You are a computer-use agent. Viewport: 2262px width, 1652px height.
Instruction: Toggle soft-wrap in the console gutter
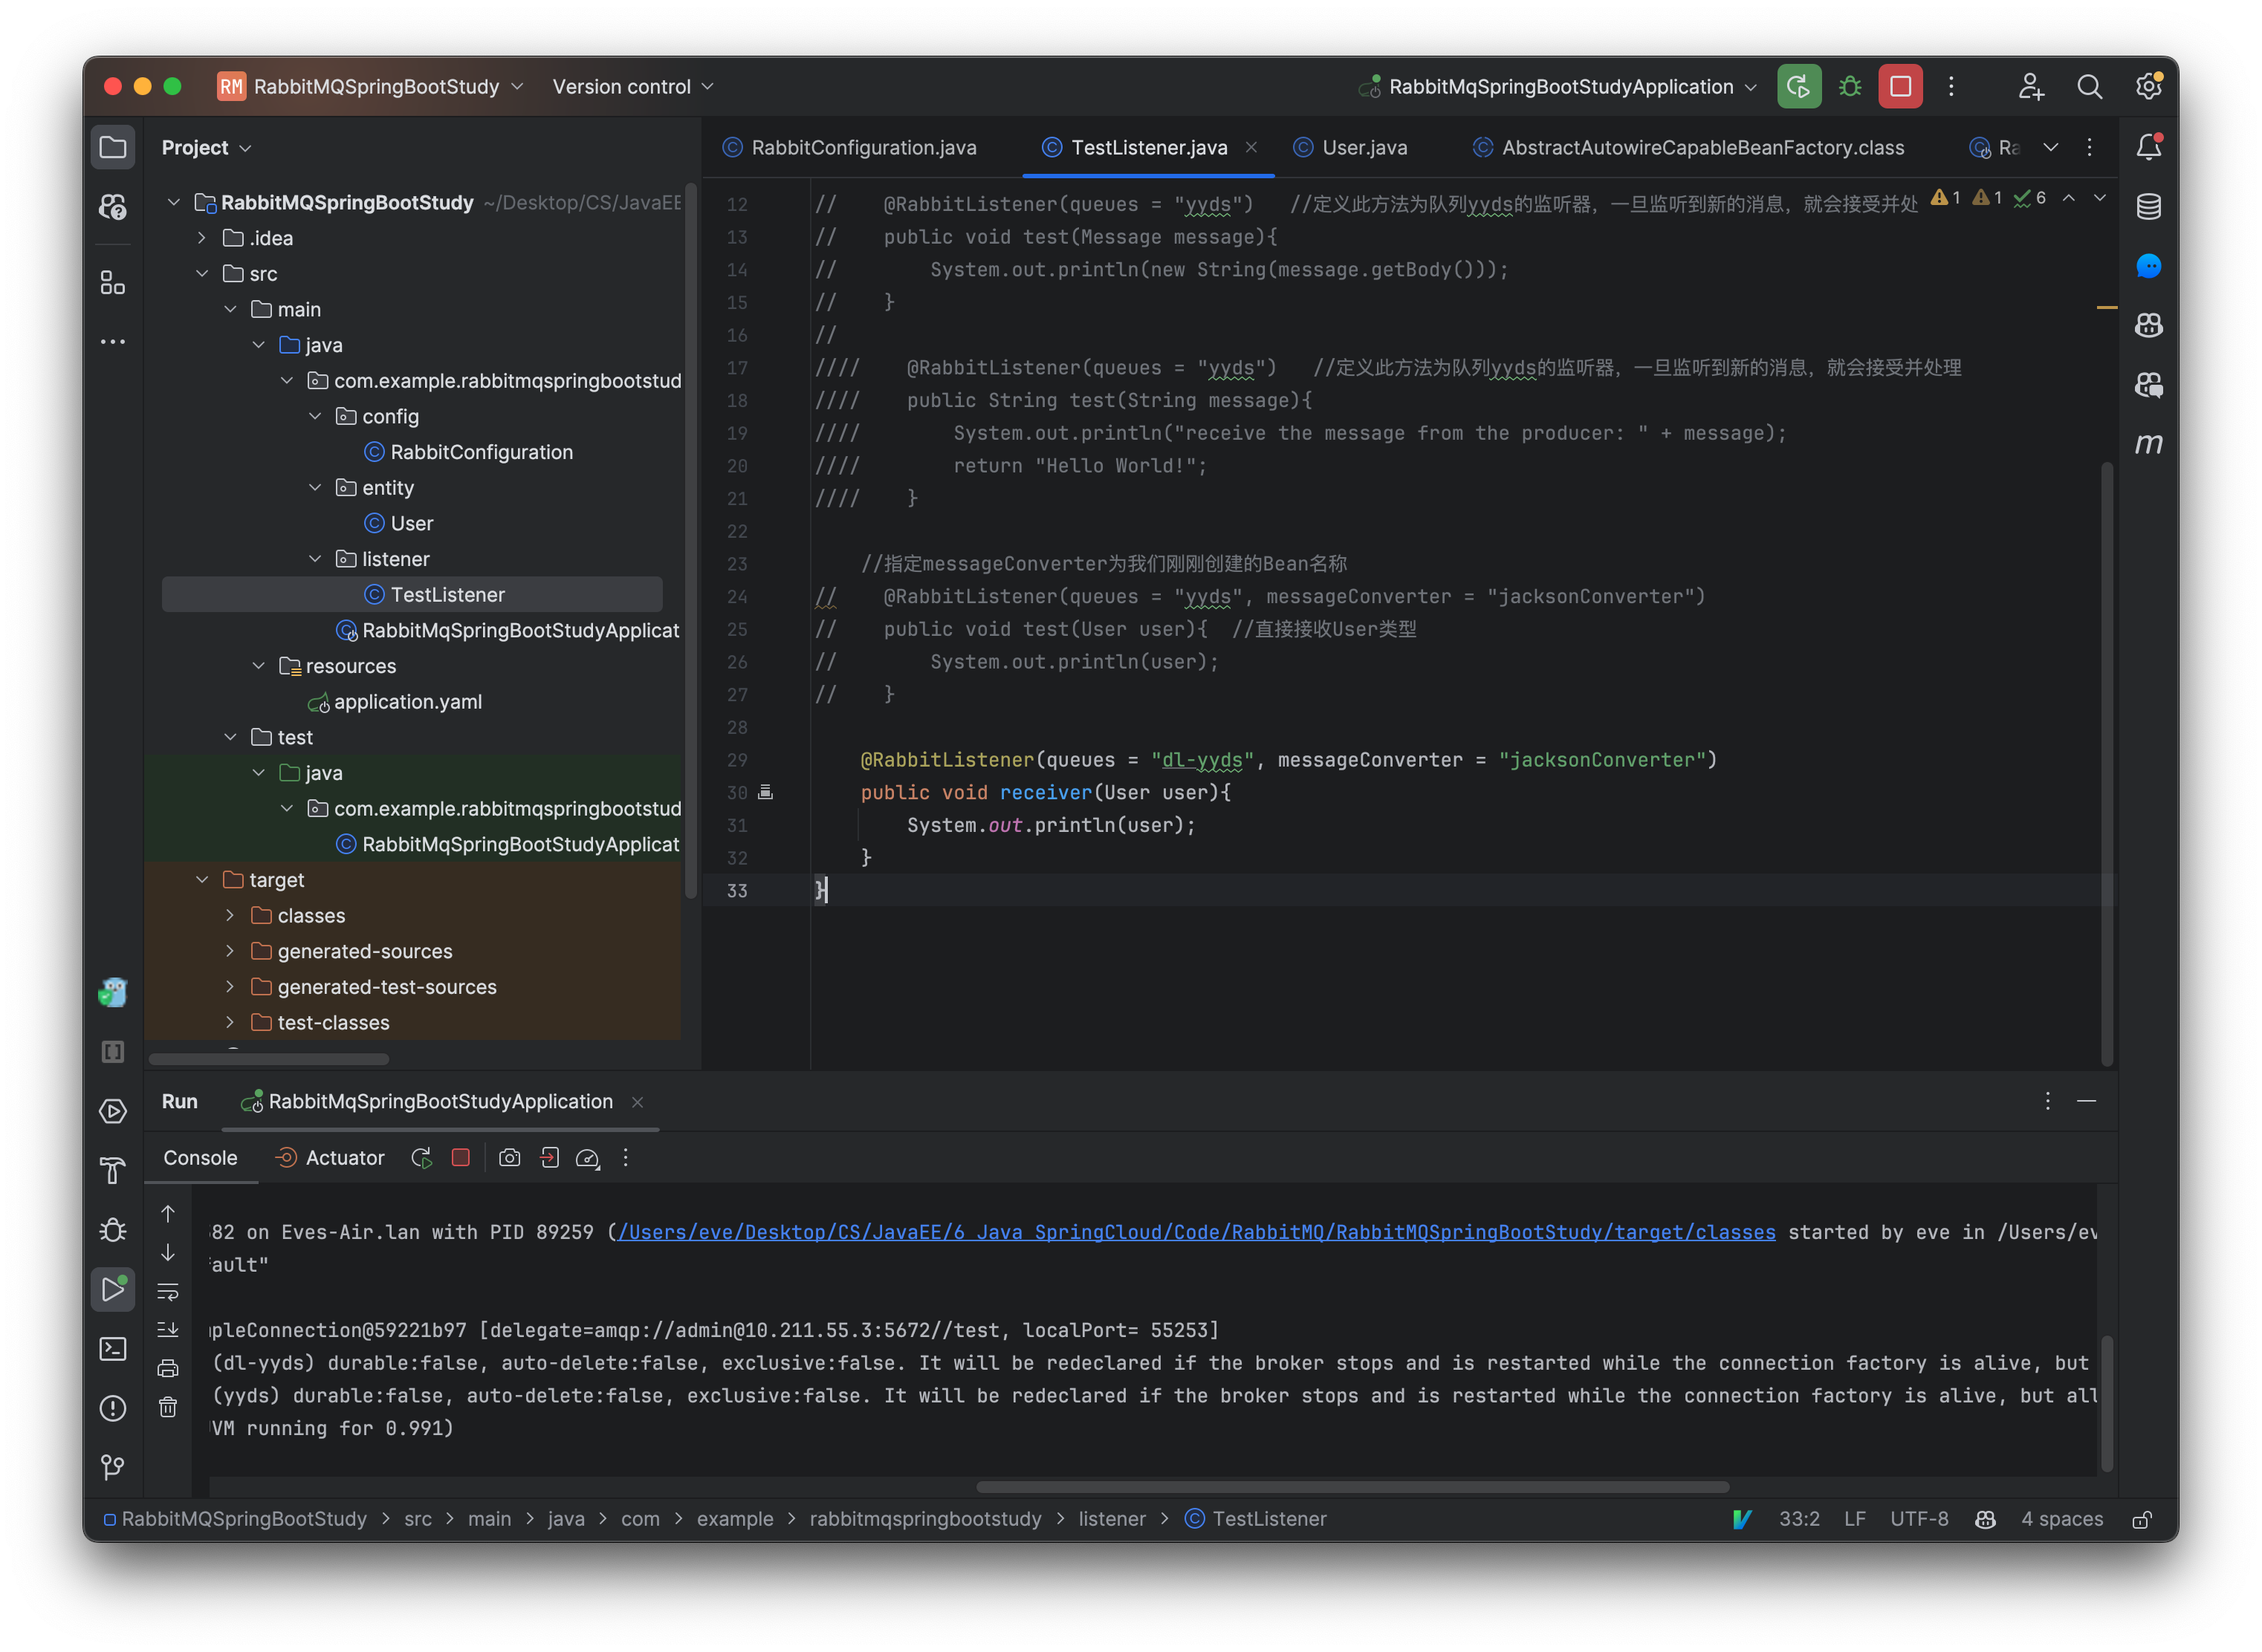pos(168,1290)
